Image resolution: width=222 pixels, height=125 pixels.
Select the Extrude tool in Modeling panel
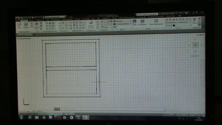(26, 25)
